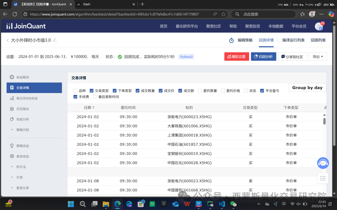The image size is (337, 210).
Task: Uncheck the 交易类型 column checkbox
Action: pos(91,91)
